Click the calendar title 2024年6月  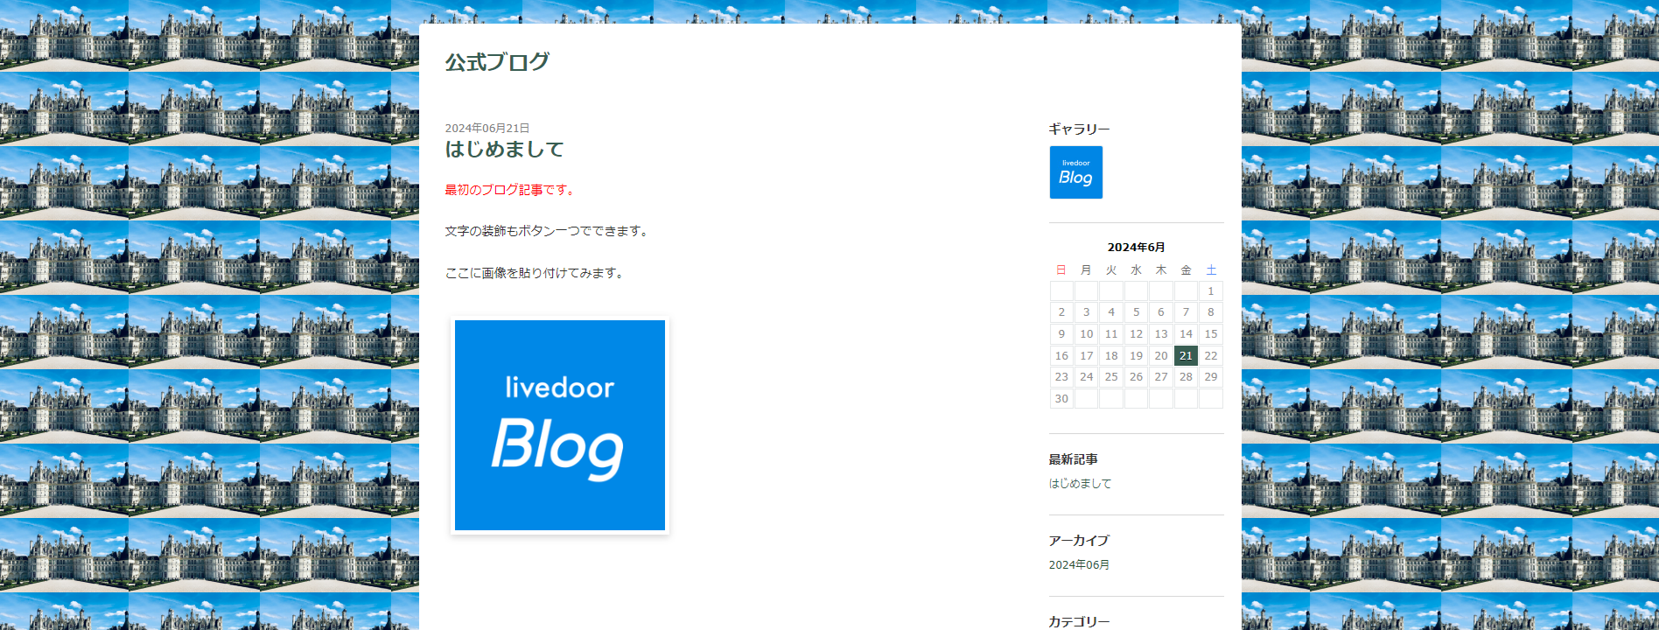point(1136,248)
